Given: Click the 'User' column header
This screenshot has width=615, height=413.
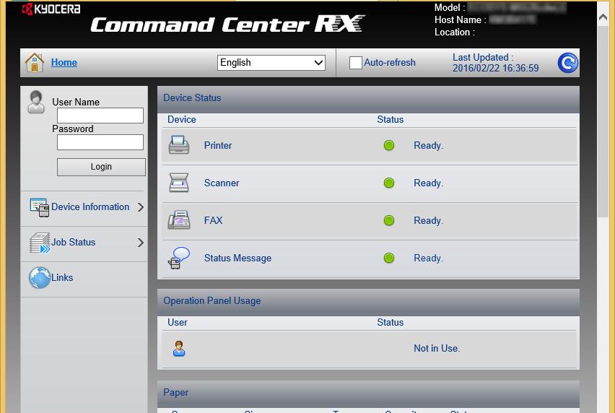Looking at the screenshot, I should [x=178, y=323].
